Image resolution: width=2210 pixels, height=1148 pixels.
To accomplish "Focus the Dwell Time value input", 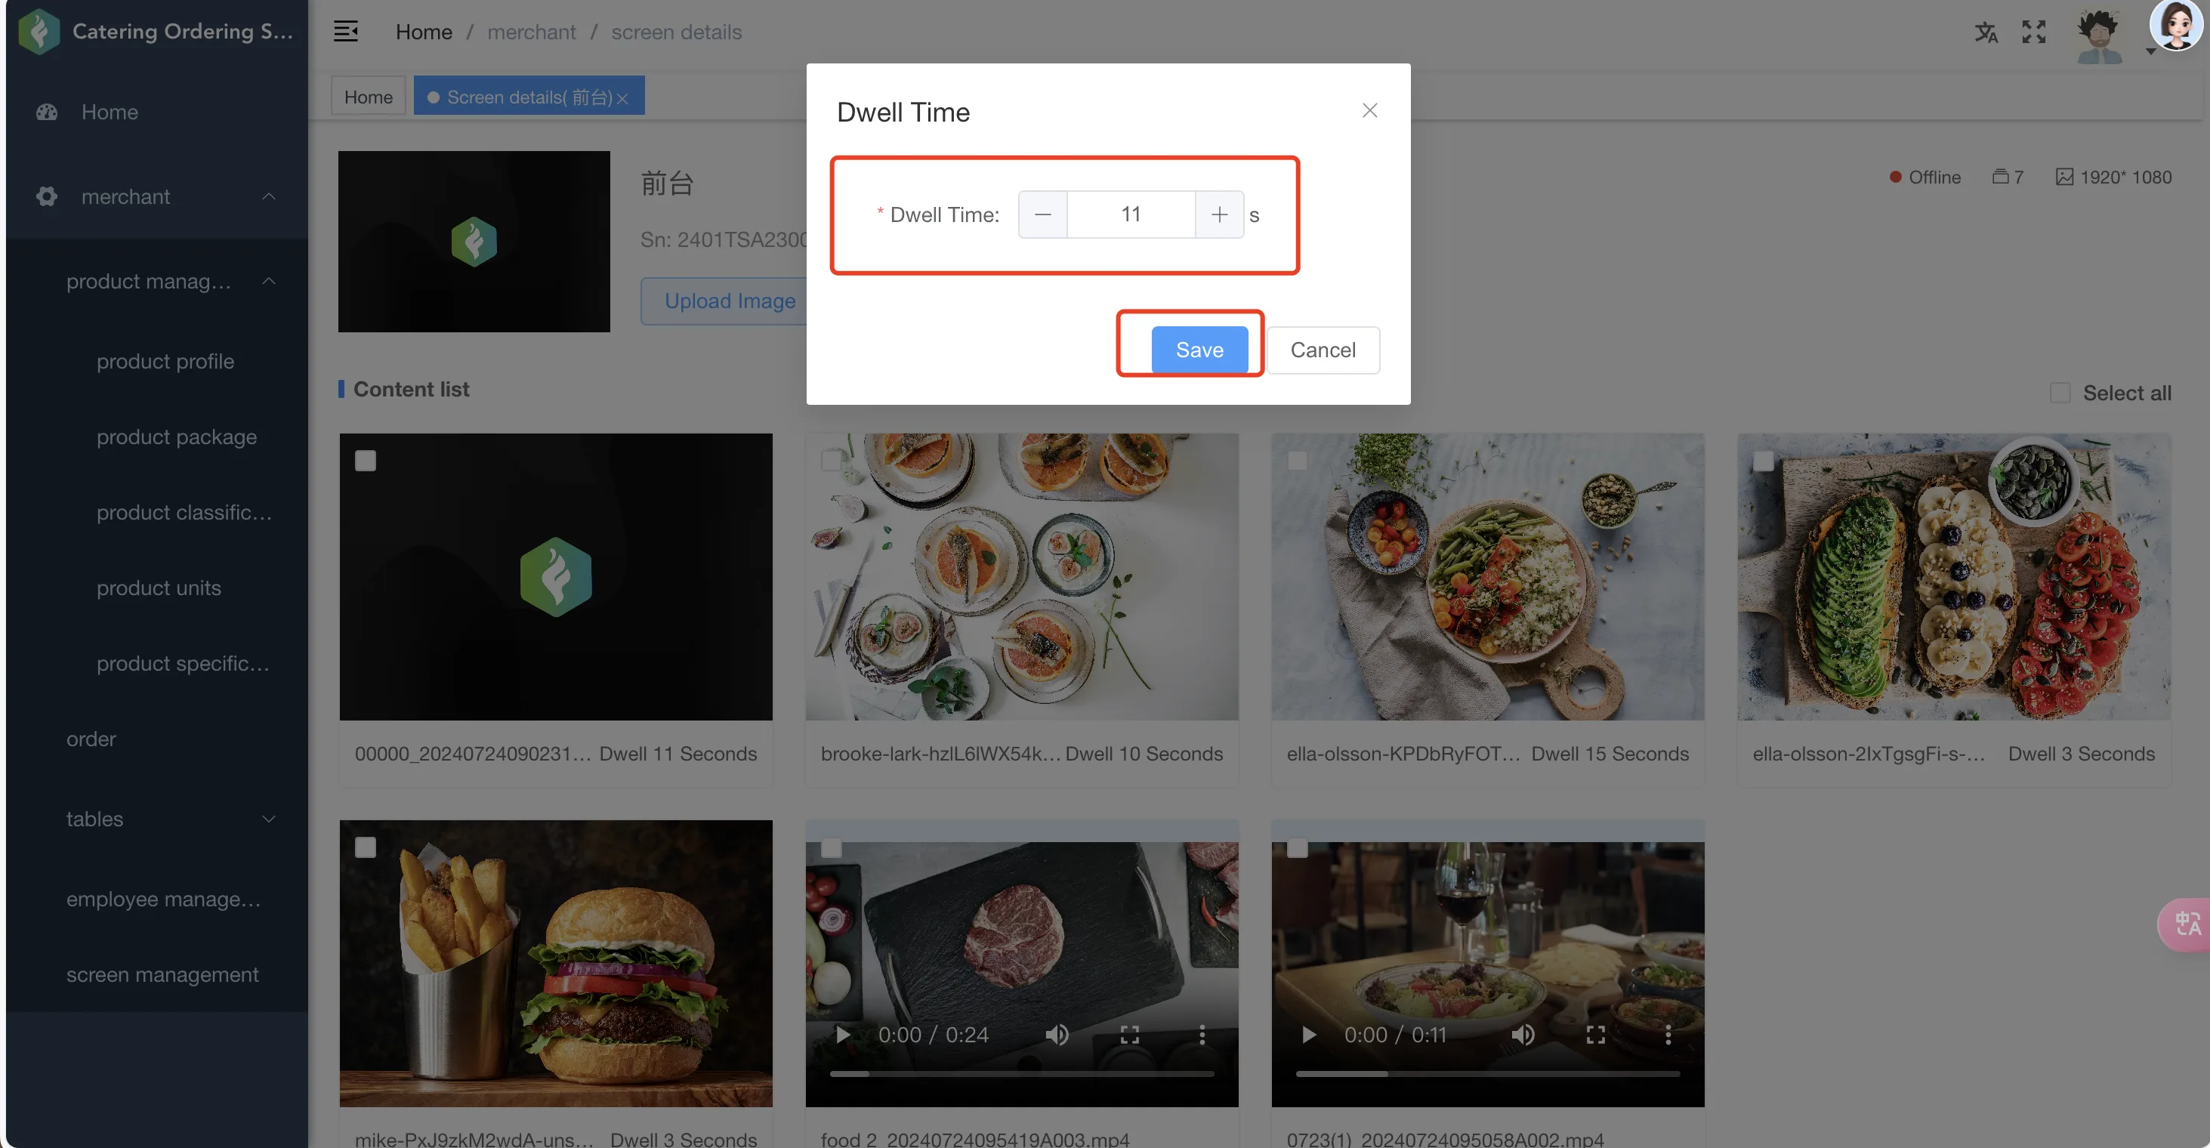I will (x=1131, y=214).
